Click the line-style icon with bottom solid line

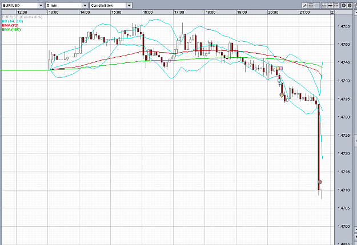[x=324, y=6]
